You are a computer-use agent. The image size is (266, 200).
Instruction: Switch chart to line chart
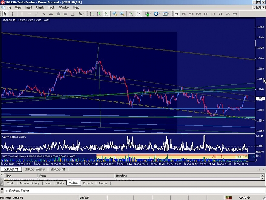pyautogui.click(x=106, y=14)
